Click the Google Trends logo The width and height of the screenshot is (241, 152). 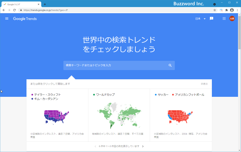coord(25,19)
